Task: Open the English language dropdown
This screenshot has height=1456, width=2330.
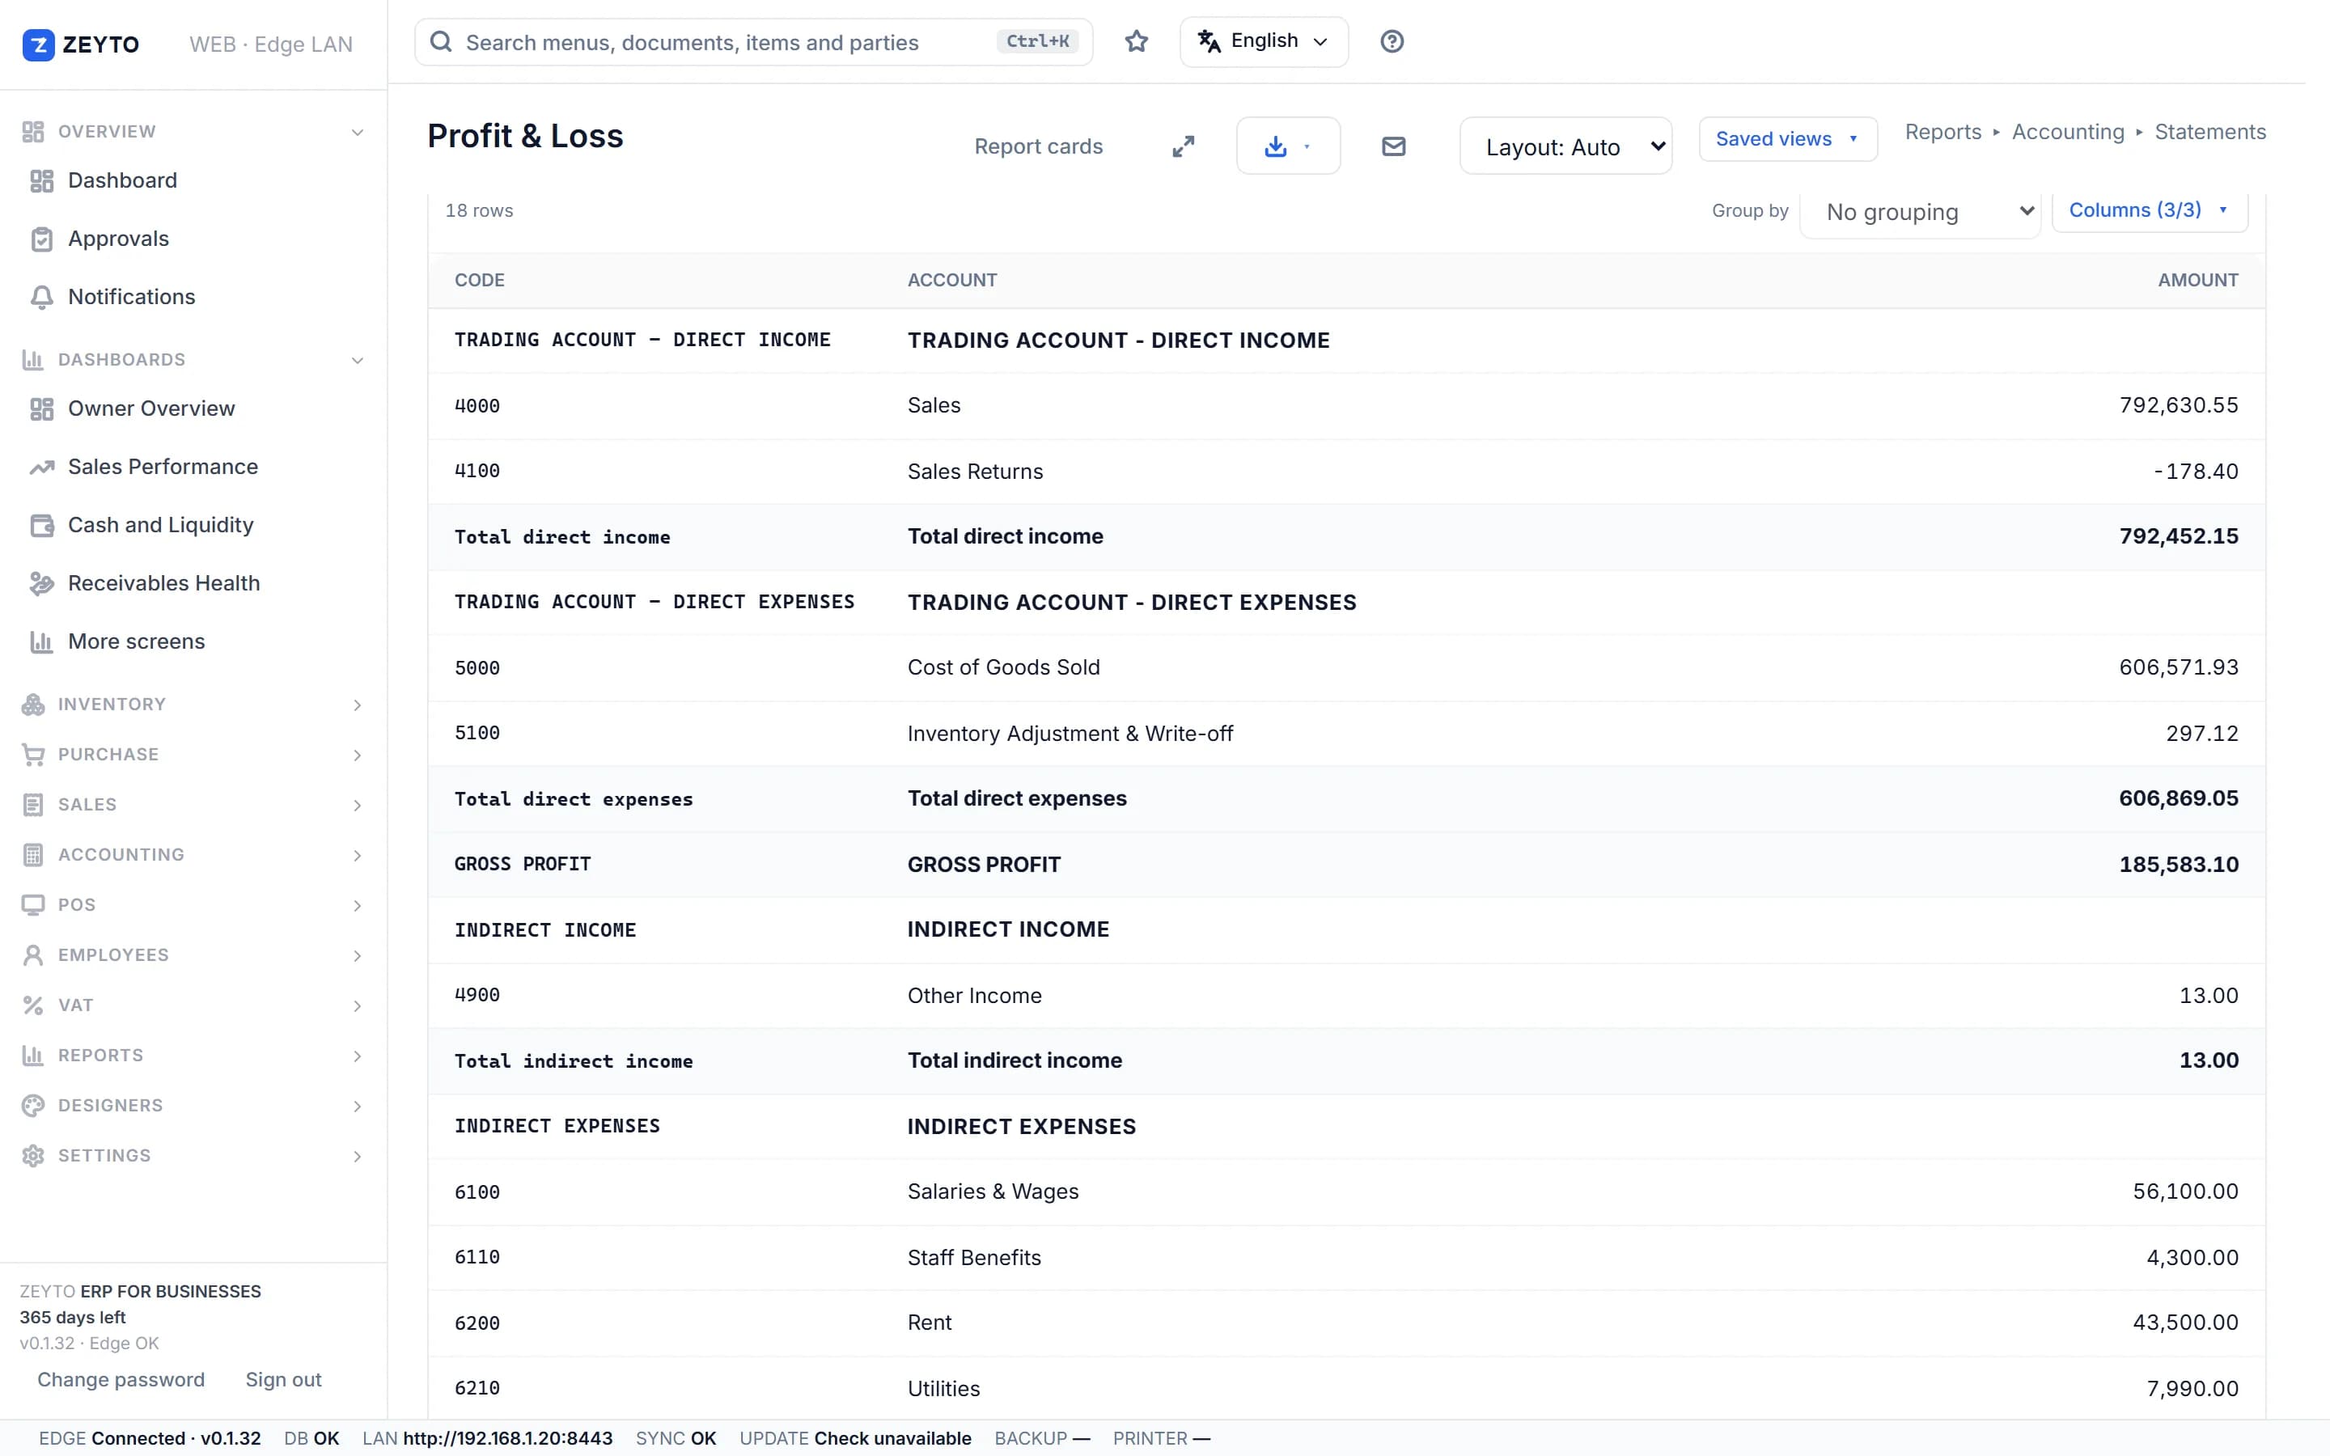Action: (1263, 41)
